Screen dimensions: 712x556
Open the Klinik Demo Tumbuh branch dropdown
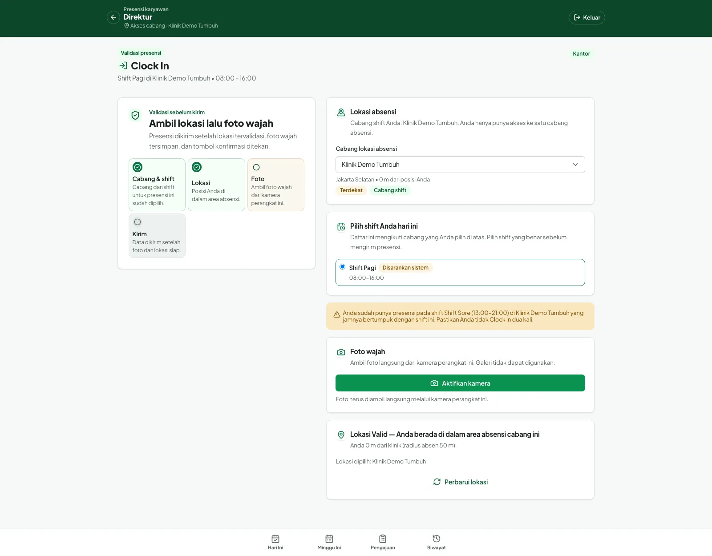click(x=460, y=165)
